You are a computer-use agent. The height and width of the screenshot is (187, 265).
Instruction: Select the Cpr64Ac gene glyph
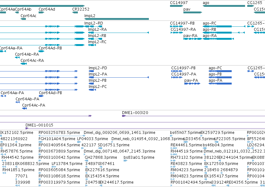pos(23,19)
